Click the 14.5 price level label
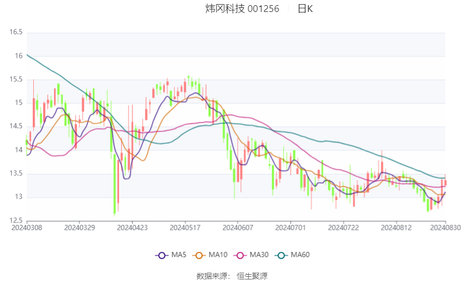Screen dimensions: 464x281 coord(16,127)
